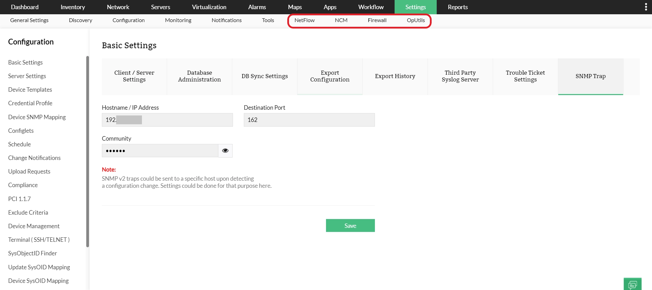Screen dimensions: 652x290
Task: Open the Inventory menu
Action: [73, 7]
